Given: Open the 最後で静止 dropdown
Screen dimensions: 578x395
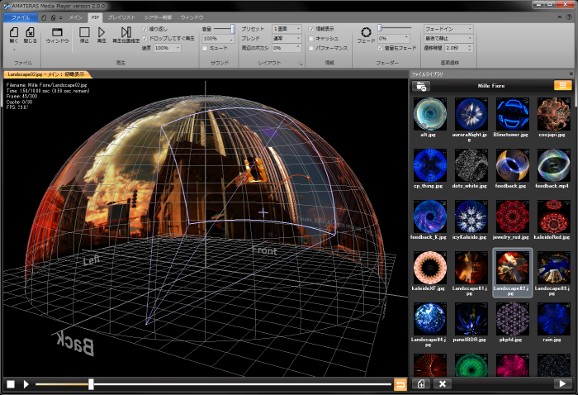Looking at the screenshot, I should [448, 38].
